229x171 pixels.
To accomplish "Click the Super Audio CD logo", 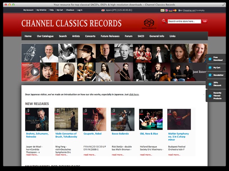I will (149, 24).
